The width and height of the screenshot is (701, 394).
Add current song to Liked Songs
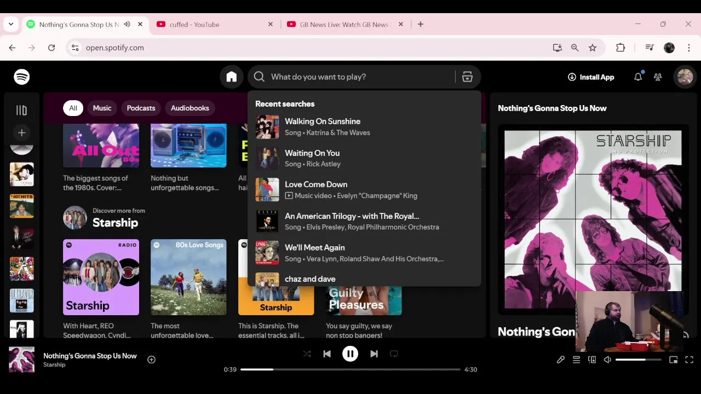point(151,360)
